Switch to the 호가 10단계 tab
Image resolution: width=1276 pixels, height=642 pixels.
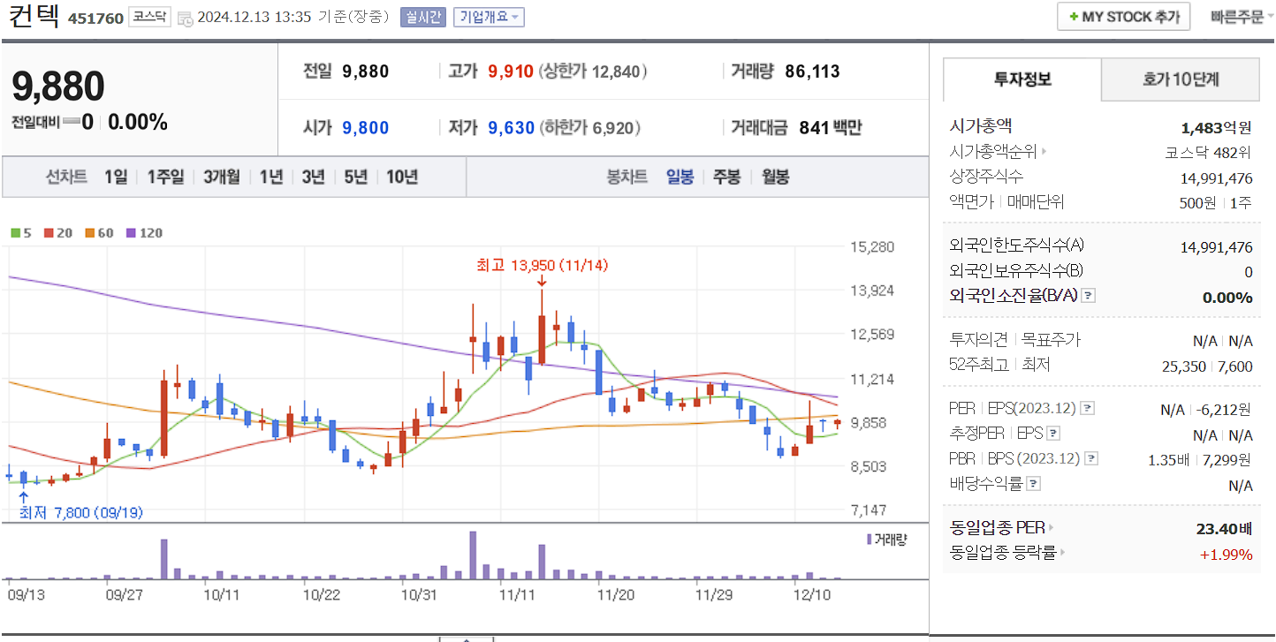(1180, 79)
